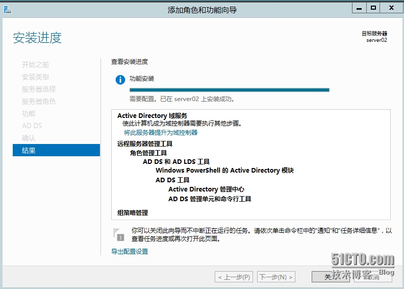Select the 服务器角色 step

(39, 101)
